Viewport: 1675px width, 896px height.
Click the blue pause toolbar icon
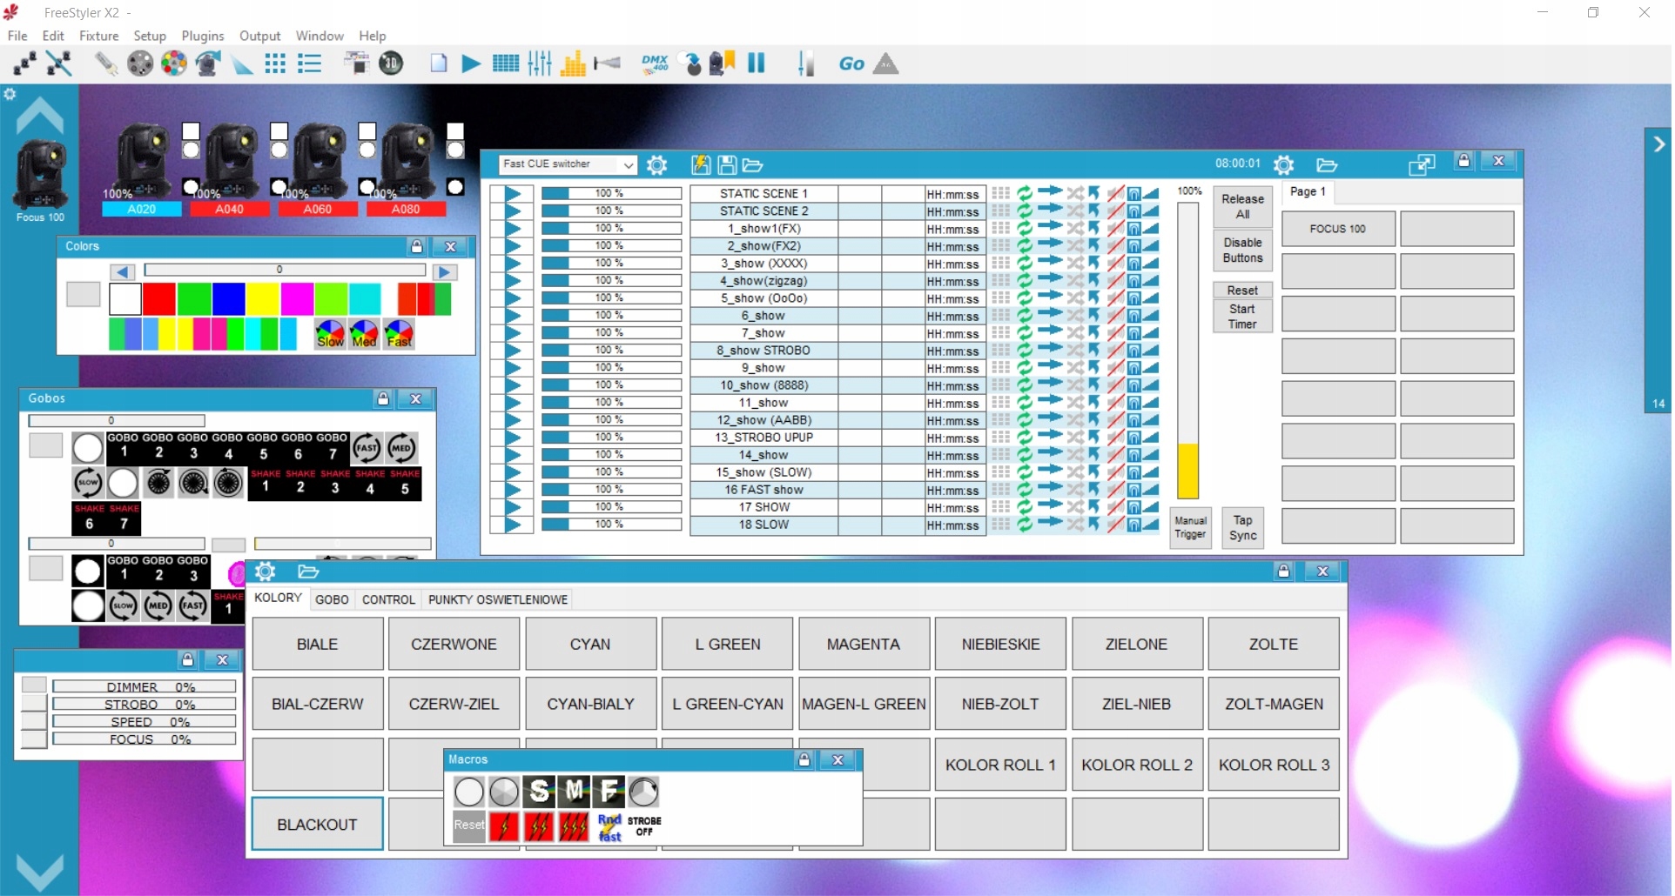tap(757, 63)
